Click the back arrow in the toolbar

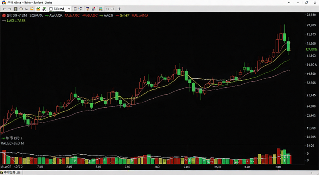pos(4,9)
